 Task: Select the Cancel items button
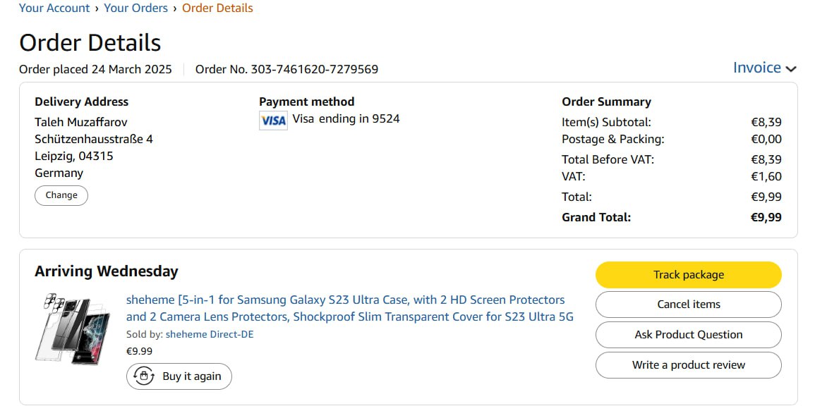688,305
